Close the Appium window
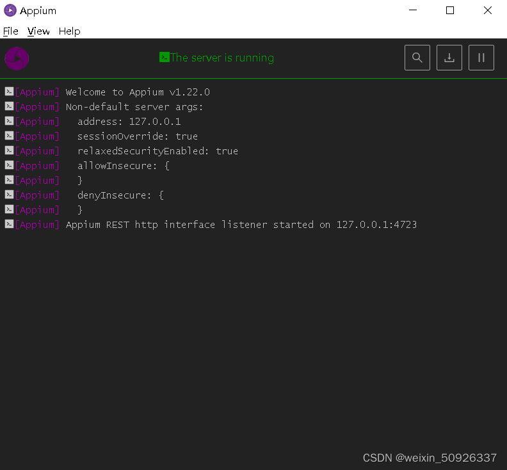 (x=488, y=10)
